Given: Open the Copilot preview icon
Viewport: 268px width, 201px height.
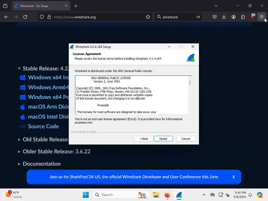Looking at the screenshot, I should [x=259, y=195].
